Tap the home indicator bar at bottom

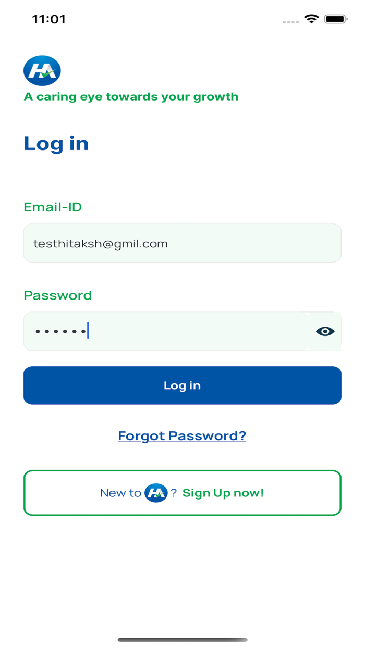tap(182, 640)
